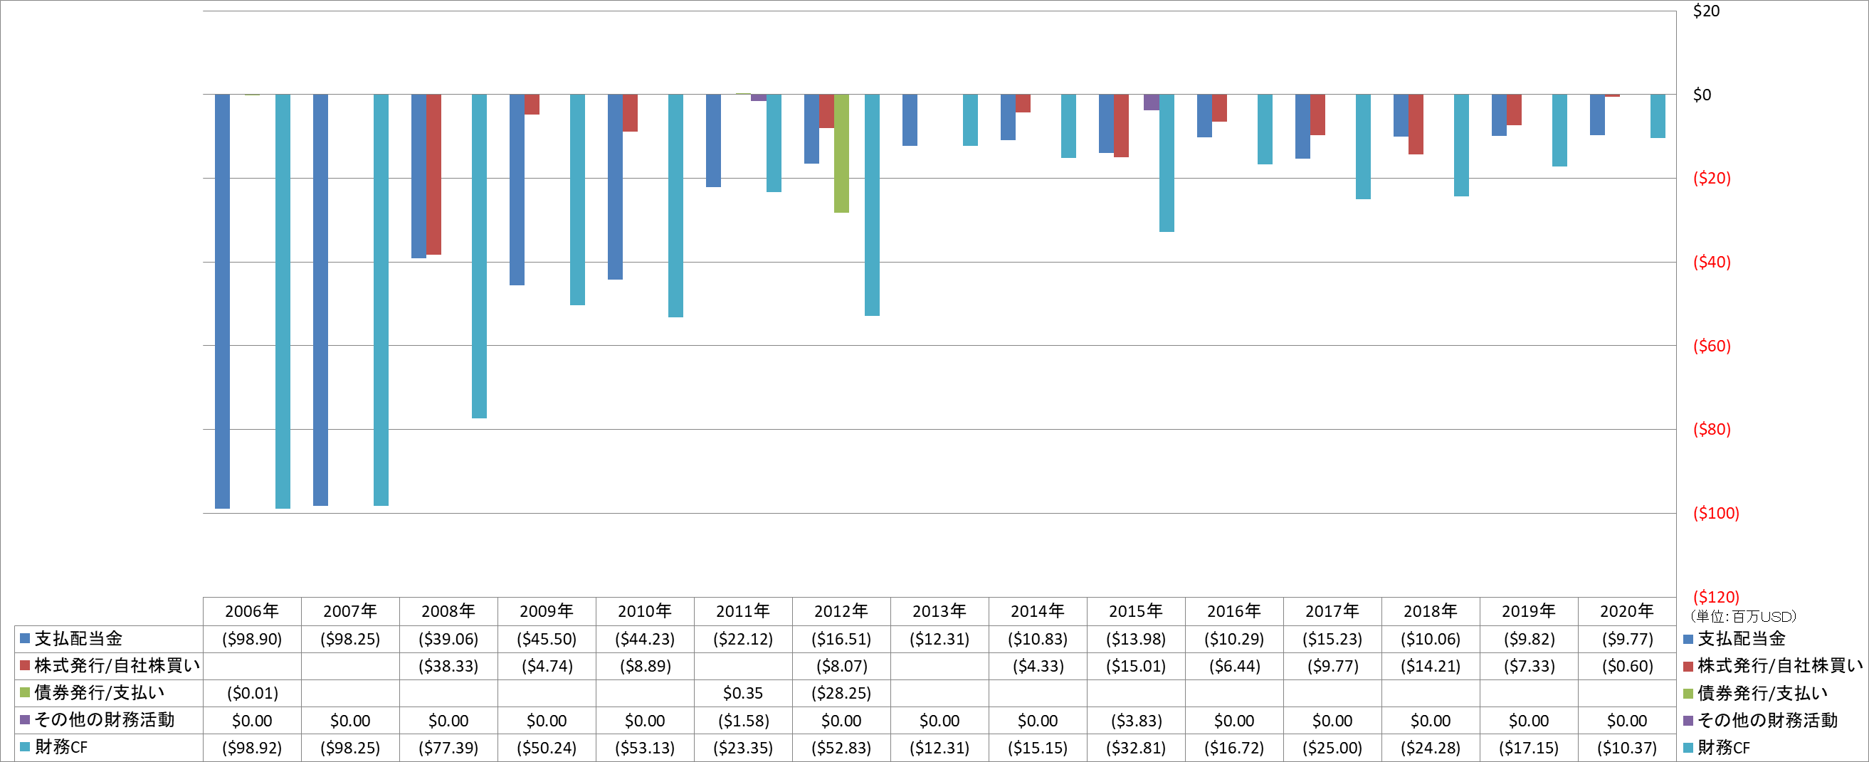Image resolution: width=1869 pixels, height=762 pixels.
Task: Click the ($53.13) 財務CF value for 2010
Action: (645, 748)
